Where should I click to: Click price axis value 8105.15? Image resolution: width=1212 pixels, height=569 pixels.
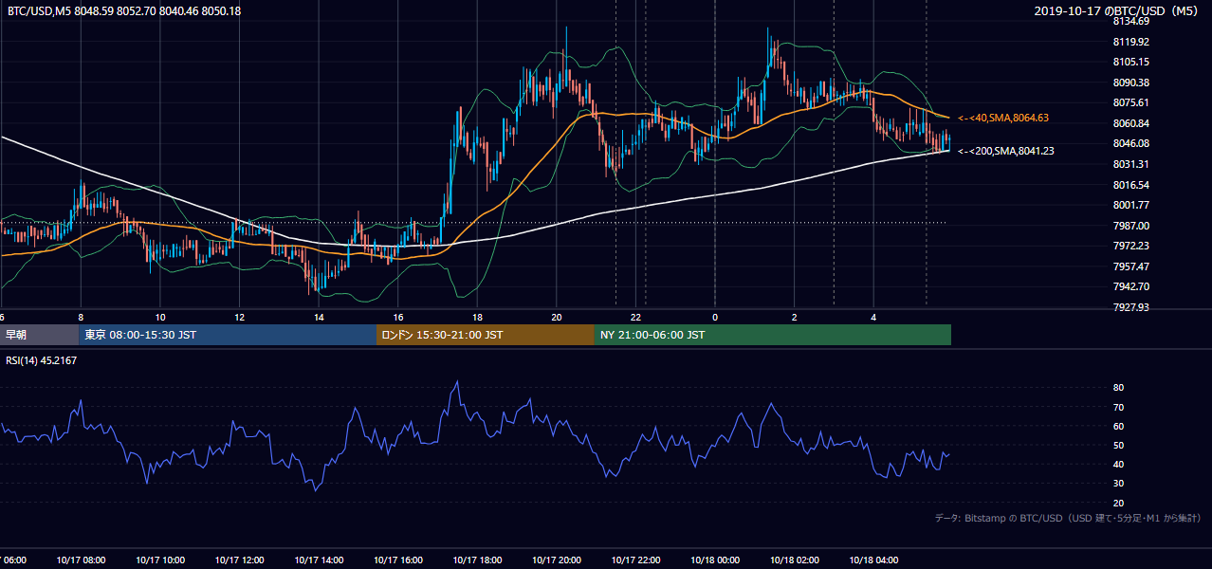point(1130,62)
